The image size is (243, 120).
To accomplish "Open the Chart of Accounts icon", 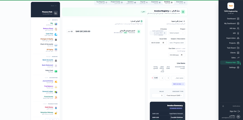I will pos(56,45).
